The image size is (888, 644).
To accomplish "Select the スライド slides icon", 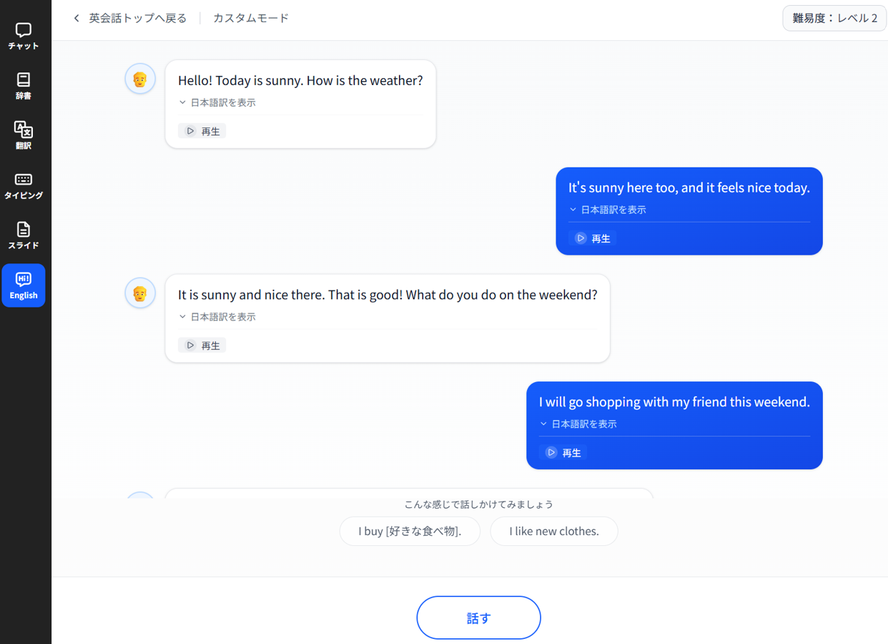I will (24, 235).
